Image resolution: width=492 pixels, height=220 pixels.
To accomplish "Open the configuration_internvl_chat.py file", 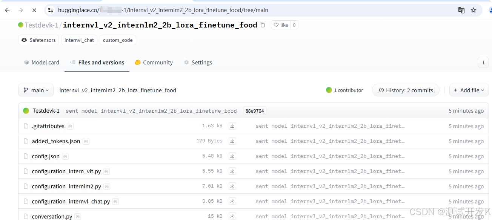I will click(x=71, y=202).
